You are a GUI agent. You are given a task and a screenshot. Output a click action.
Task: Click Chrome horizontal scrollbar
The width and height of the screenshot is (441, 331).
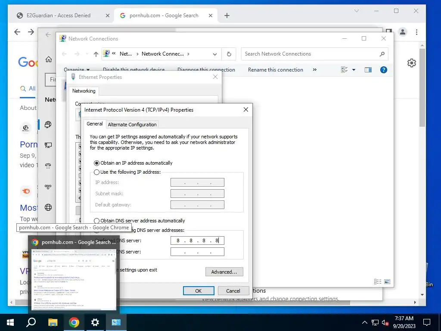[x=183, y=303]
